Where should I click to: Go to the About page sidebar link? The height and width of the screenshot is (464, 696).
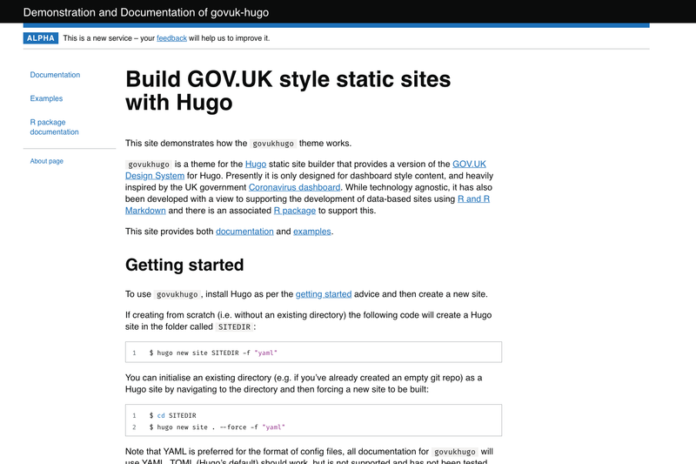click(47, 161)
